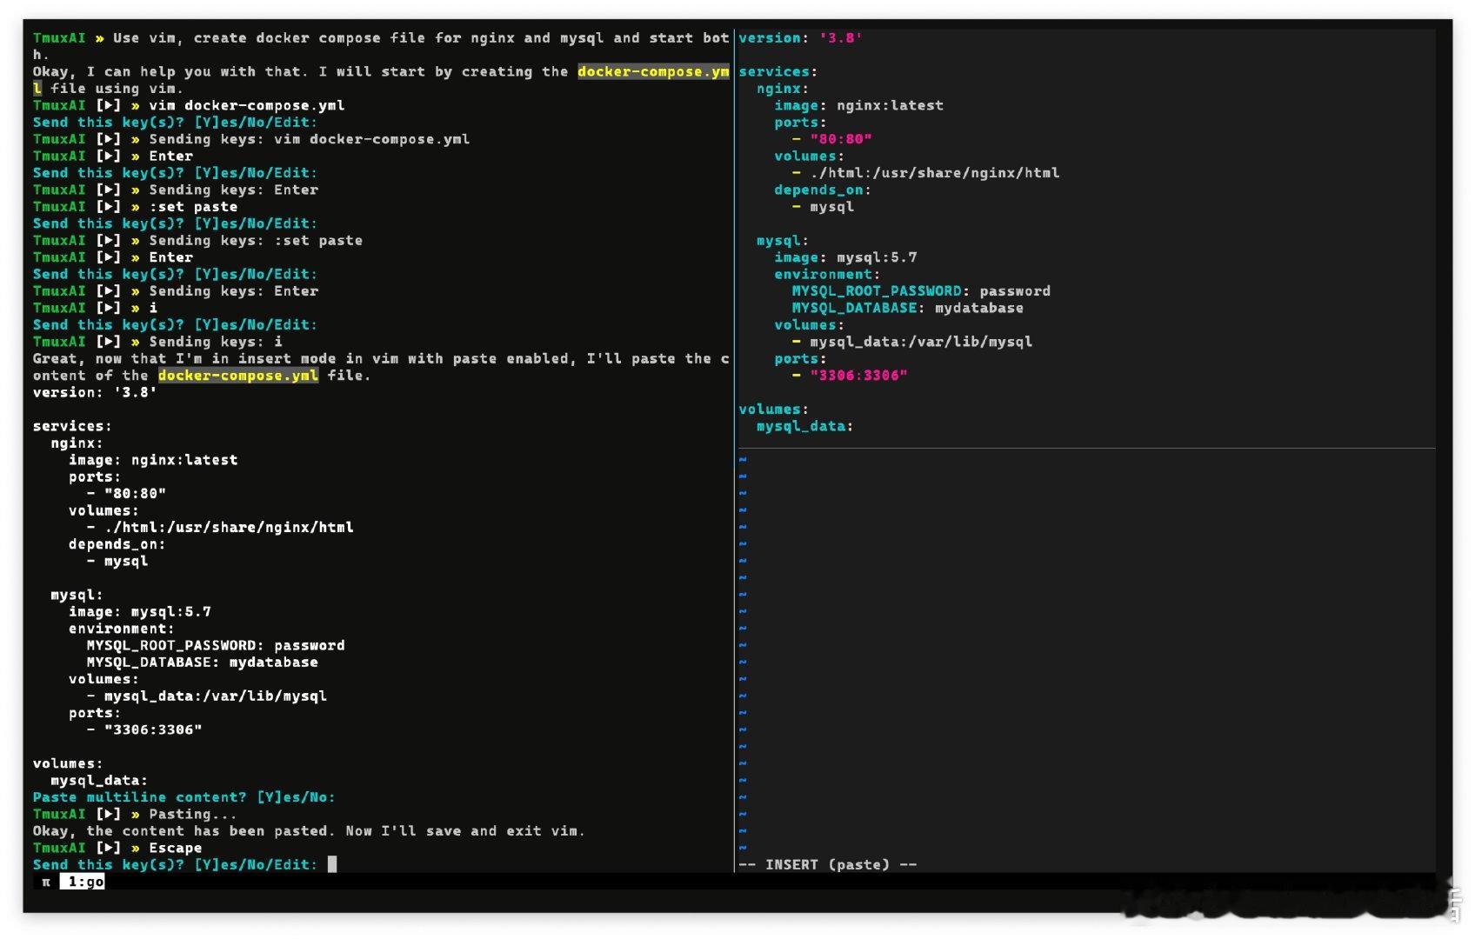Click 'Sending keys: :set paste' line
Screen dimensions: 1475x939
tap(256, 240)
